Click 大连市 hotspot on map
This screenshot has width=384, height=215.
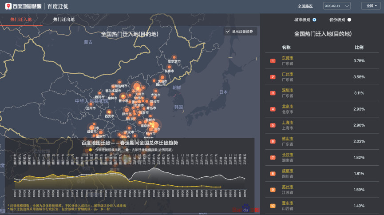coord(156,91)
